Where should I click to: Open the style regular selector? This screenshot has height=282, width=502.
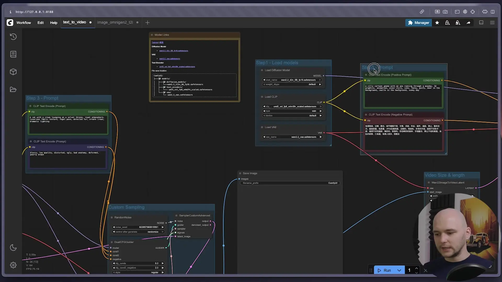[x=138, y=272]
